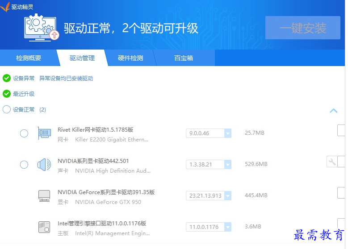The image size is (348, 249).
Task: Click the display icon for GeForce GTX 950
Action: pos(44,196)
